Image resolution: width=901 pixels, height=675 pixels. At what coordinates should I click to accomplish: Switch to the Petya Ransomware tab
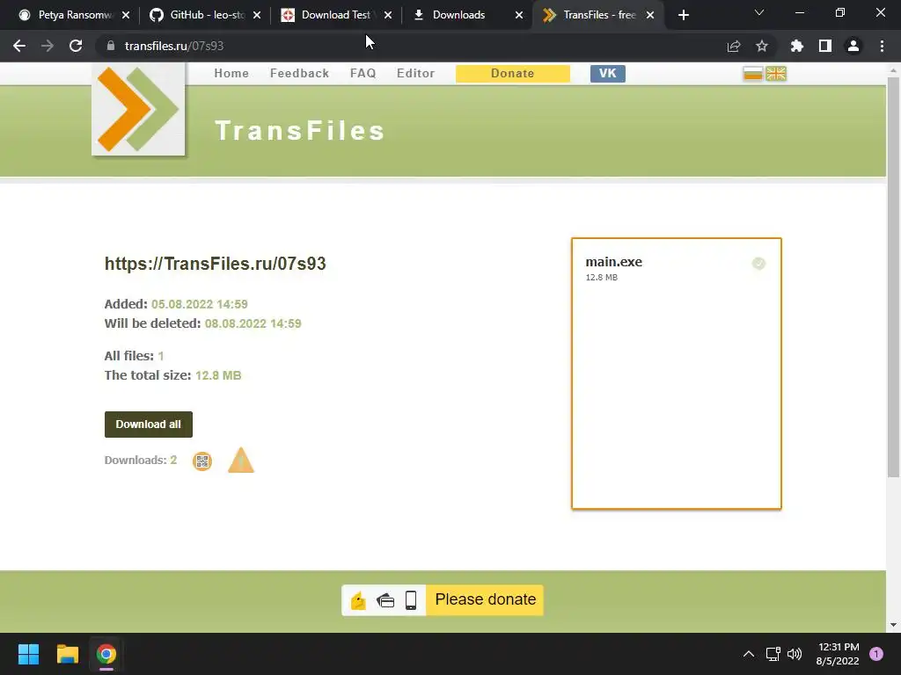[74, 15]
